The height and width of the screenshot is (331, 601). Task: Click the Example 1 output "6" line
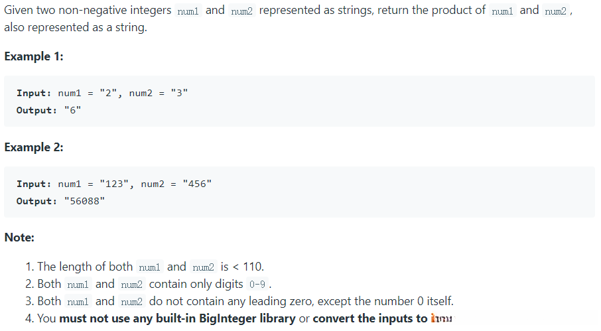48,110
